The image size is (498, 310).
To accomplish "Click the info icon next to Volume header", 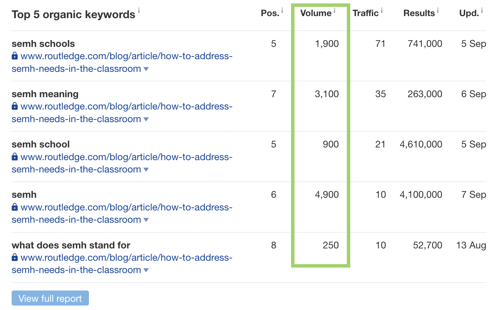I will (335, 11).
